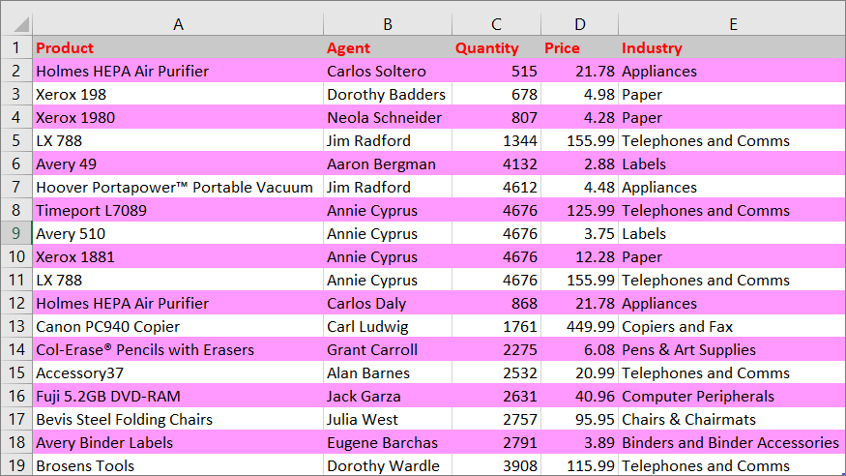Click the Quantity header cell
The height and width of the screenshot is (476, 846).
496,47
